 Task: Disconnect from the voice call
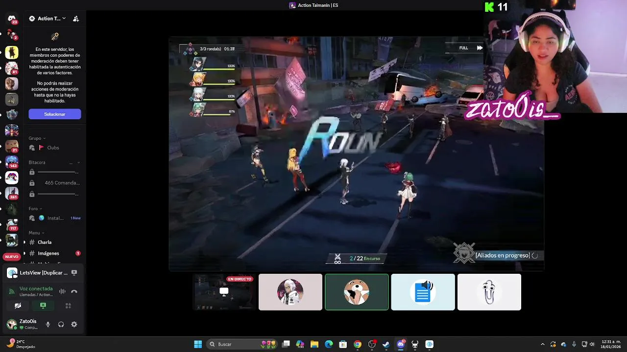pos(74,291)
